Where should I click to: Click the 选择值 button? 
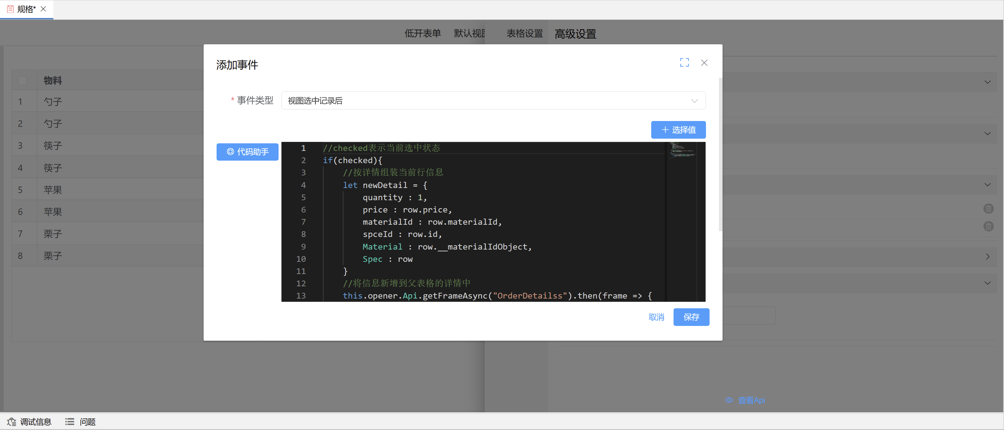pos(678,130)
